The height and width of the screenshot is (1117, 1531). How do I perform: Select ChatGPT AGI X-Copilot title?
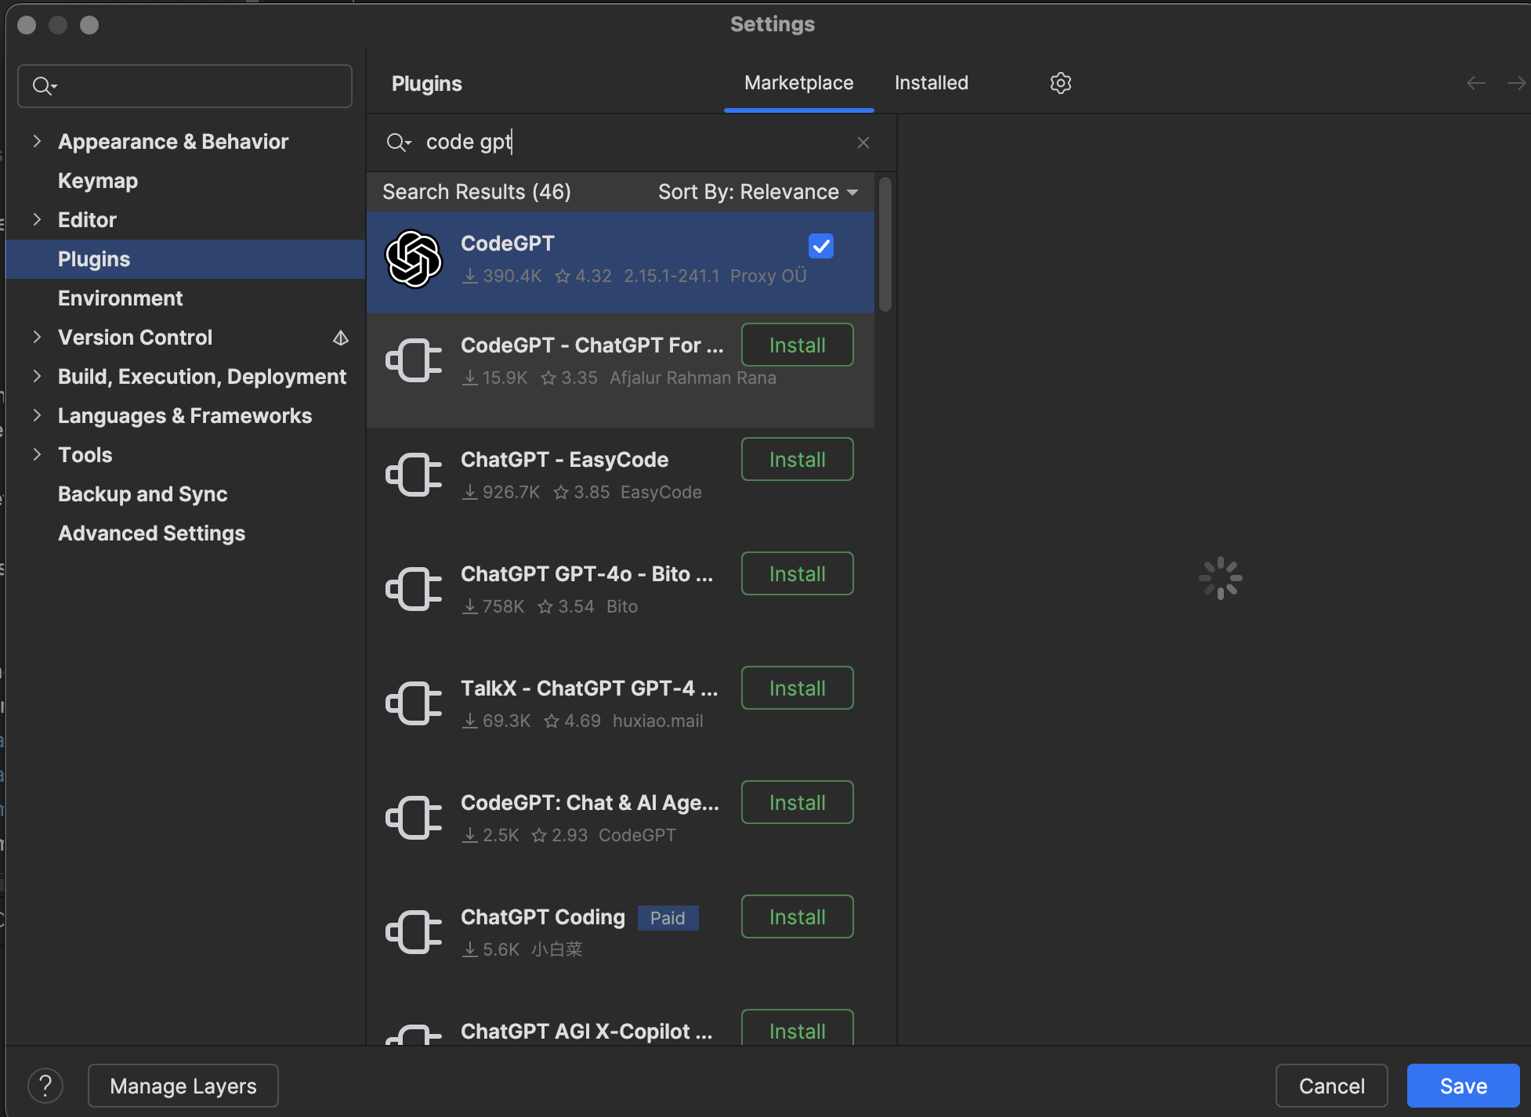(586, 1032)
